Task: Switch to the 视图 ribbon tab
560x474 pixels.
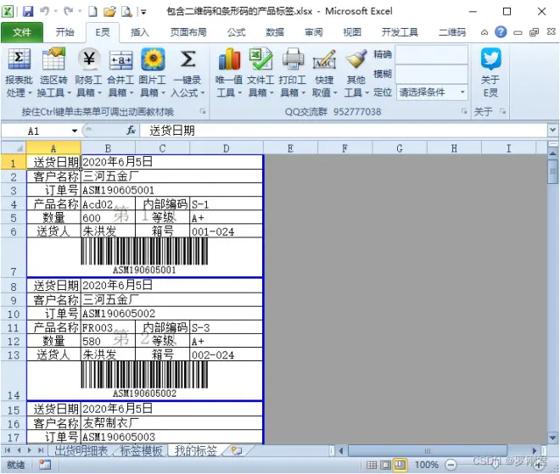Action: tap(352, 32)
